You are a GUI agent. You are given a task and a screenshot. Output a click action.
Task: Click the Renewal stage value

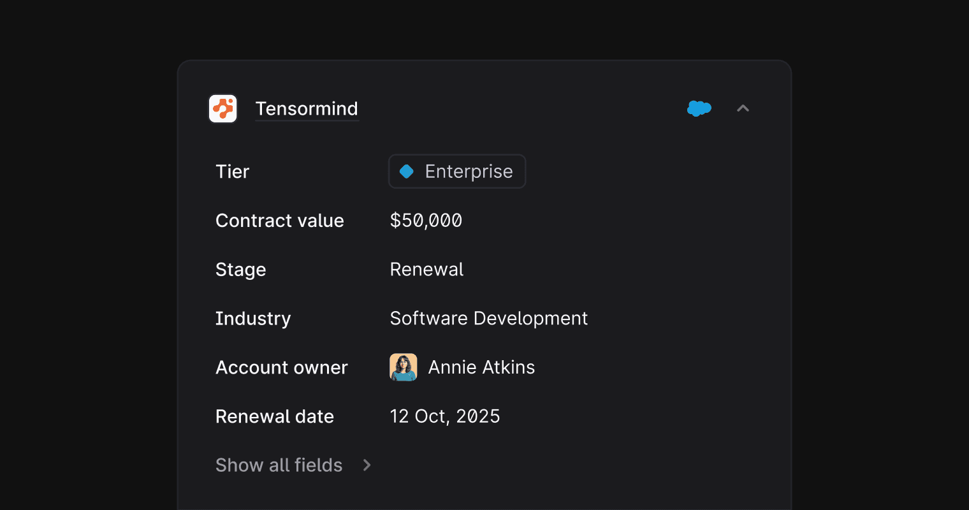click(x=426, y=270)
